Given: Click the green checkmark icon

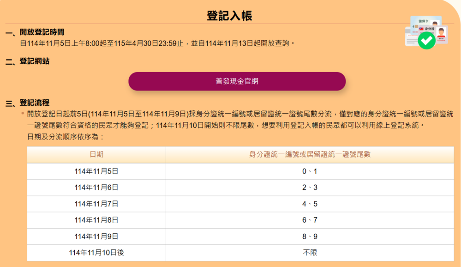Looking at the screenshot, I should click(x=427, y=41).
